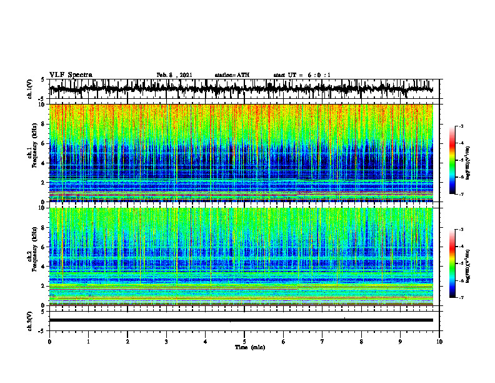Click the time axis tick label "3"
Screen dimensions: 495x383
pos(166,342)
